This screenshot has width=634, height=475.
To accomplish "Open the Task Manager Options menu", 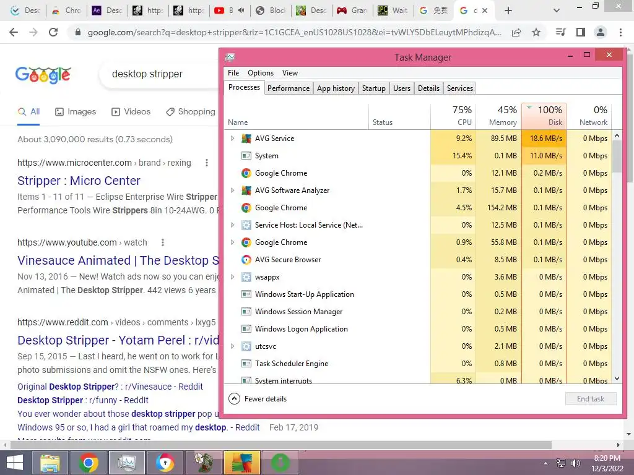I will [x=261, y=73].
